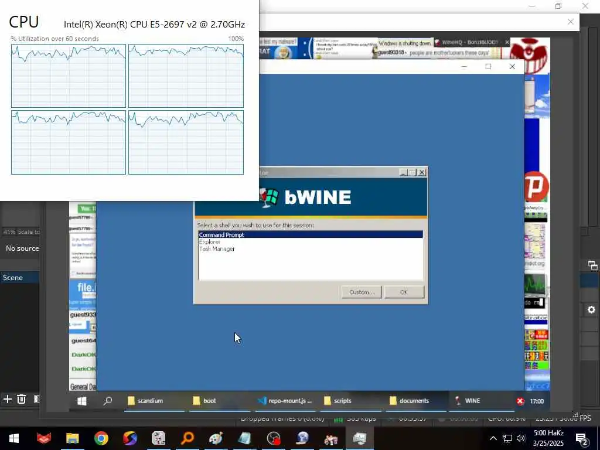
Task: Click the host clock showing 5:00 3/25/2025
Action: coord(548,438)
